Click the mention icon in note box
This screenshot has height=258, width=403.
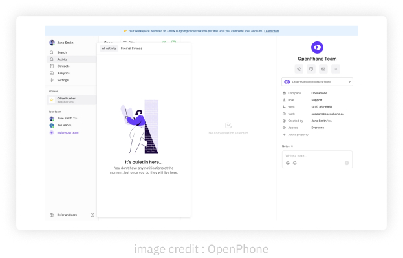point(288,163)
